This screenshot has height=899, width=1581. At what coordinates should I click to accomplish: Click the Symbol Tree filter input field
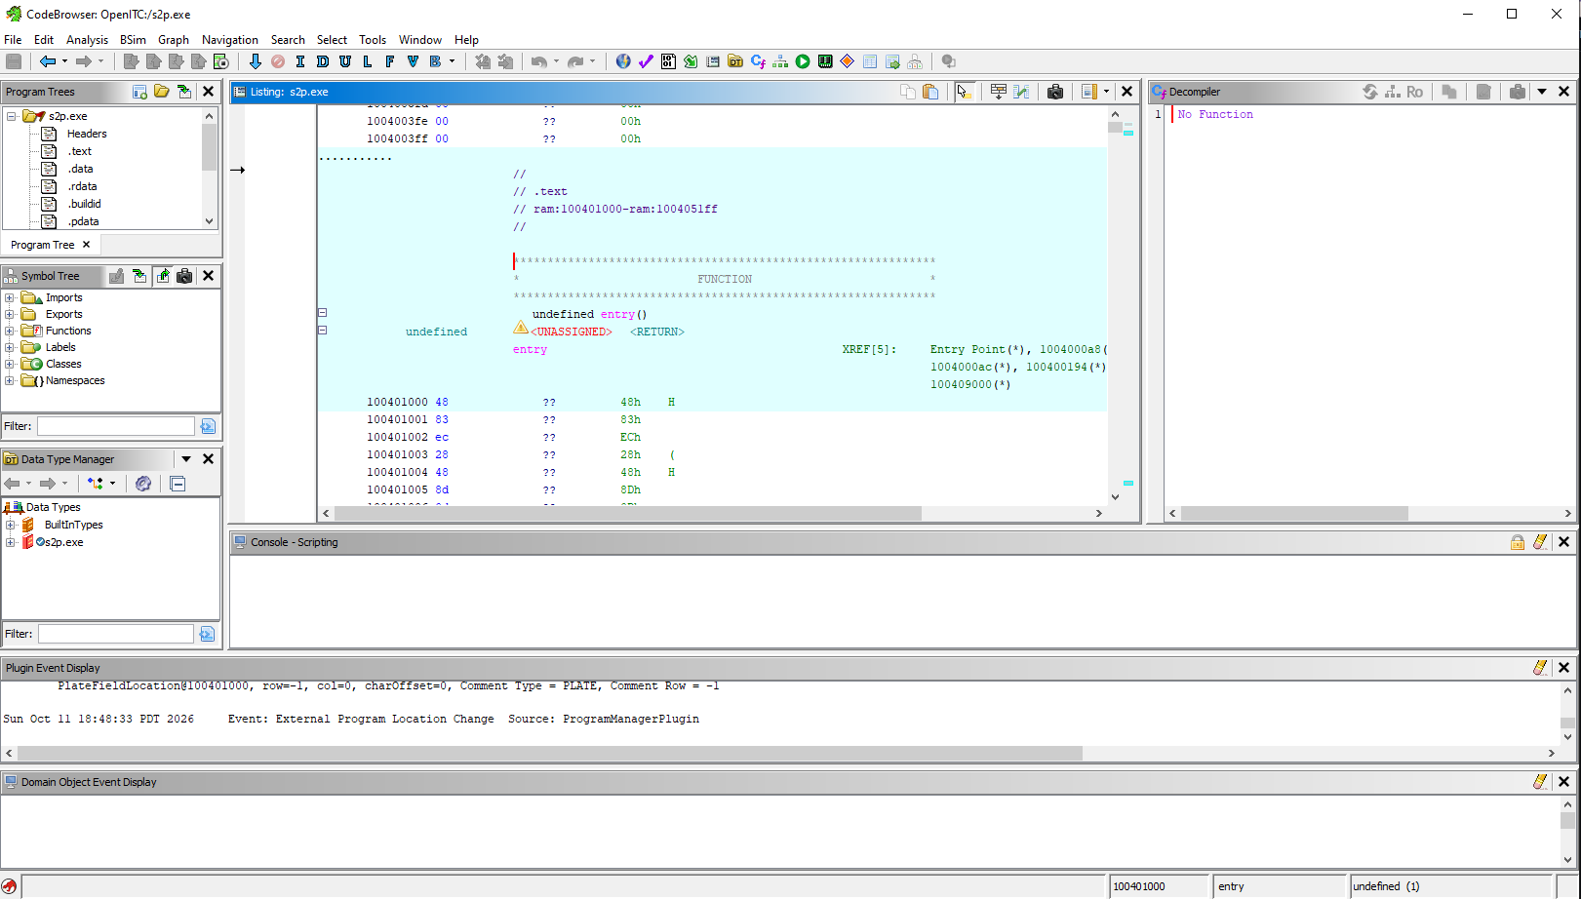pyautogui.click(x=116, y=426)
